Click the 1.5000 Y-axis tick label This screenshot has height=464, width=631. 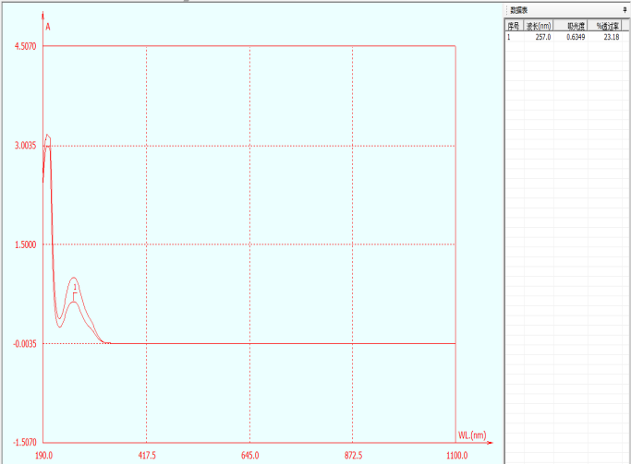[x=24, y=244]
